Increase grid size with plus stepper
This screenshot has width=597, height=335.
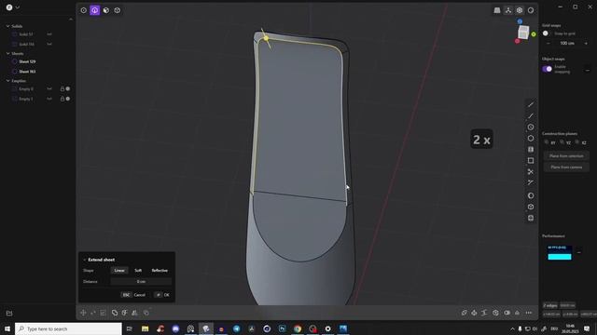pyautogui.click(x=586, y=44)
